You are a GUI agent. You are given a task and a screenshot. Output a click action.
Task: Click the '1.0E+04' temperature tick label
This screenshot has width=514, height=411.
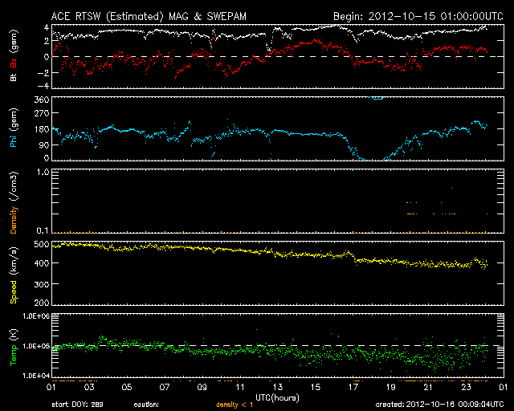[x=36, y=376]
